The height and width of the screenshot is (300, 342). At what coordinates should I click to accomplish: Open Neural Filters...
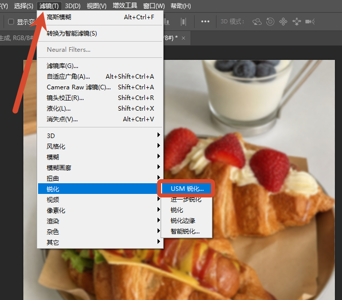click(100, 50)
